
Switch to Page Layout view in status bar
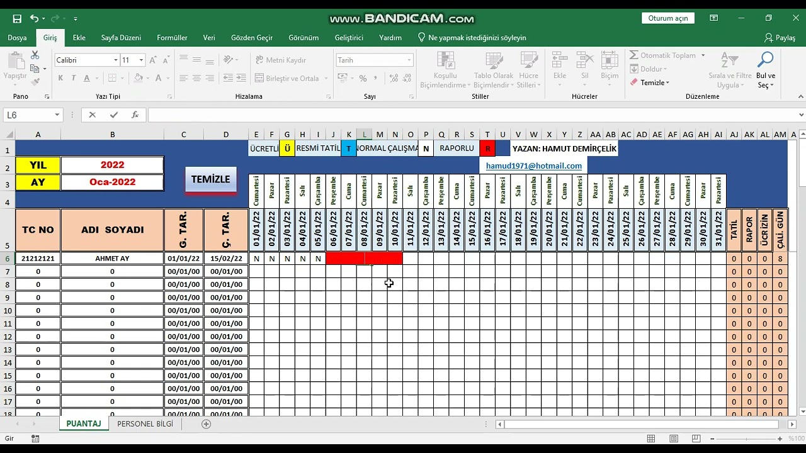674,439
